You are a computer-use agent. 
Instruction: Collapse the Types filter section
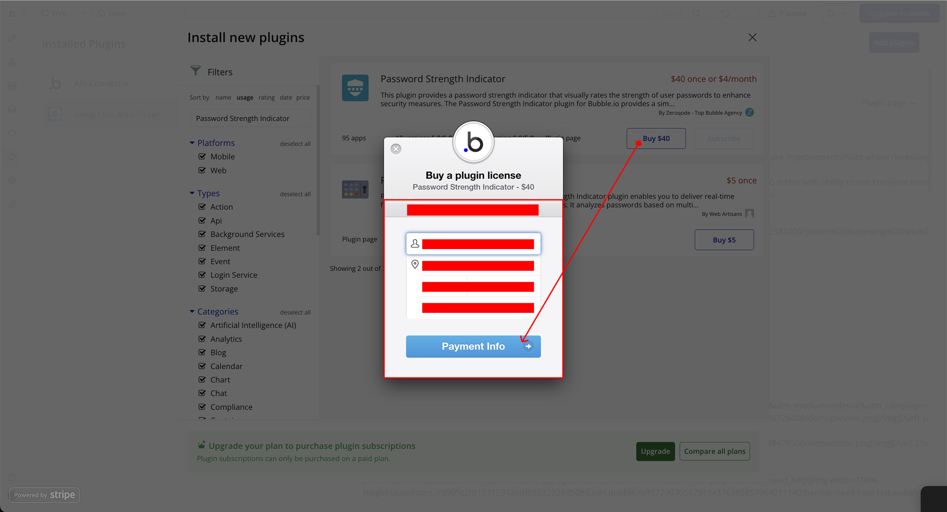click(192, 193)
